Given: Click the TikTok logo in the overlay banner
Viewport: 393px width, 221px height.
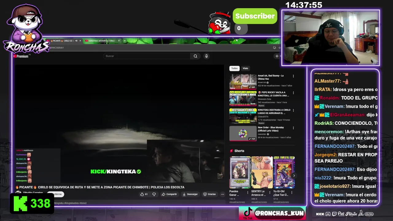Looking at the screenshot, I should 247,212.
